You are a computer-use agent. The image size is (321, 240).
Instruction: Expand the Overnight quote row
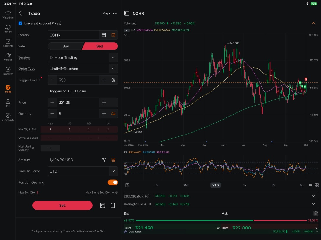point(313,204)
